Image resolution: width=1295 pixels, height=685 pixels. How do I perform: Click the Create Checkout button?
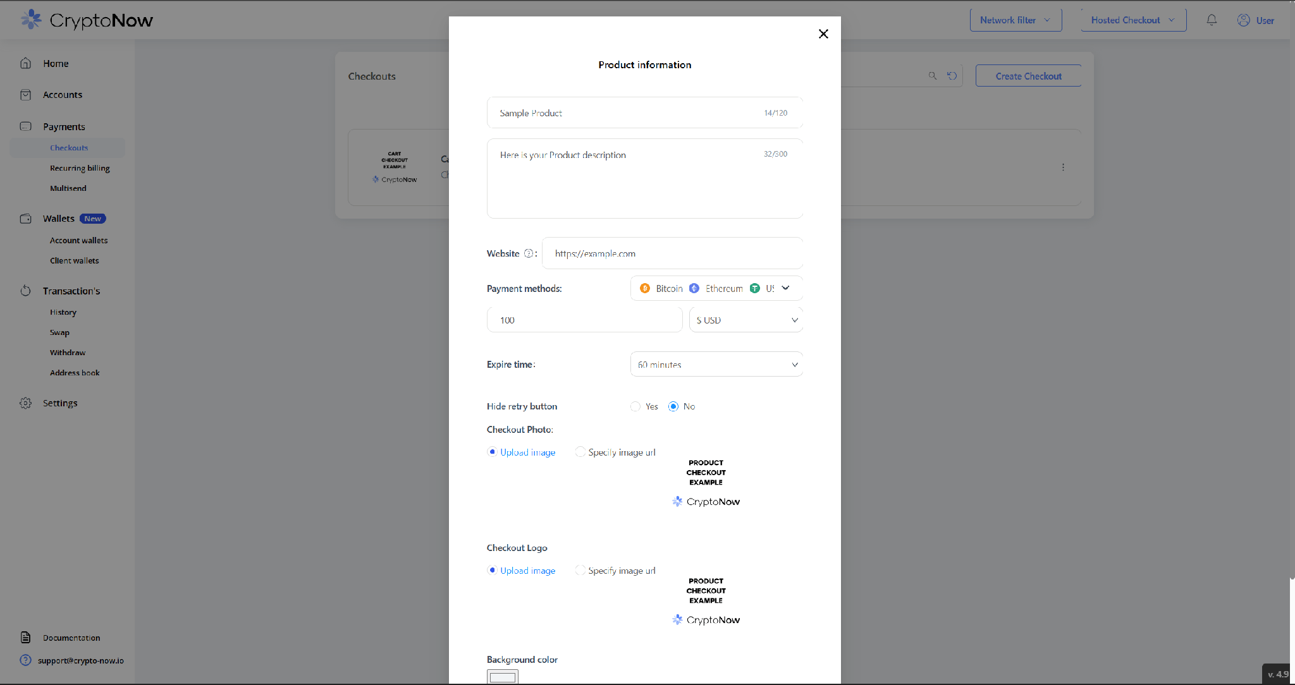[x=1028, y=76]
